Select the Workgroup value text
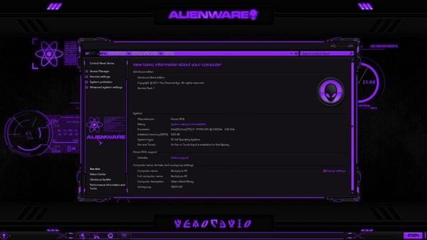Screen dimensions: 427x240 [176, 187]
